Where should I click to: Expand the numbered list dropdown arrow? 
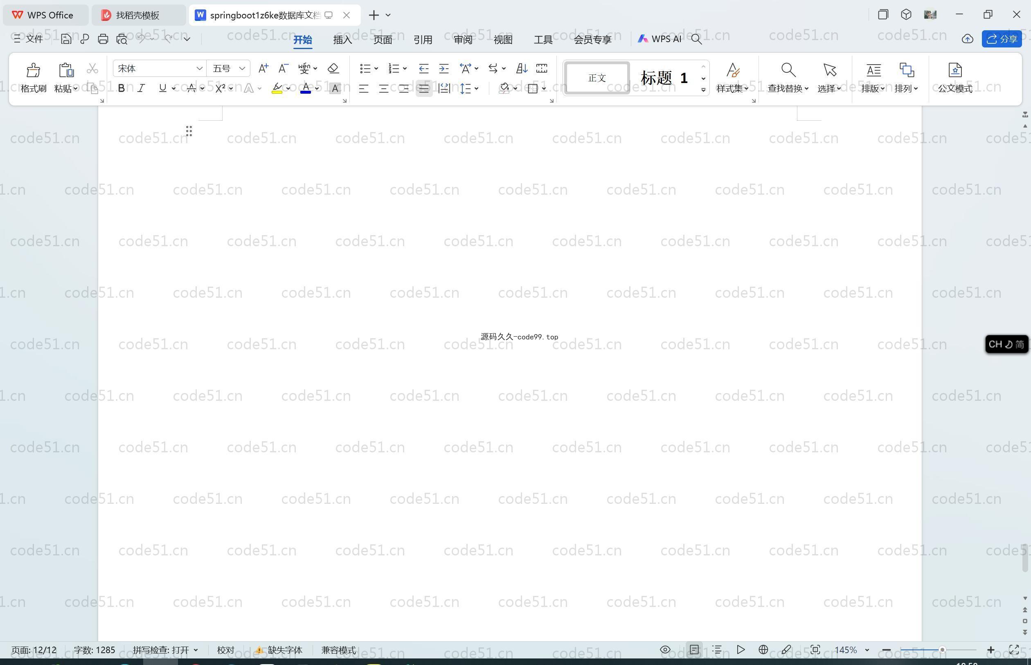tap(405, 68)
